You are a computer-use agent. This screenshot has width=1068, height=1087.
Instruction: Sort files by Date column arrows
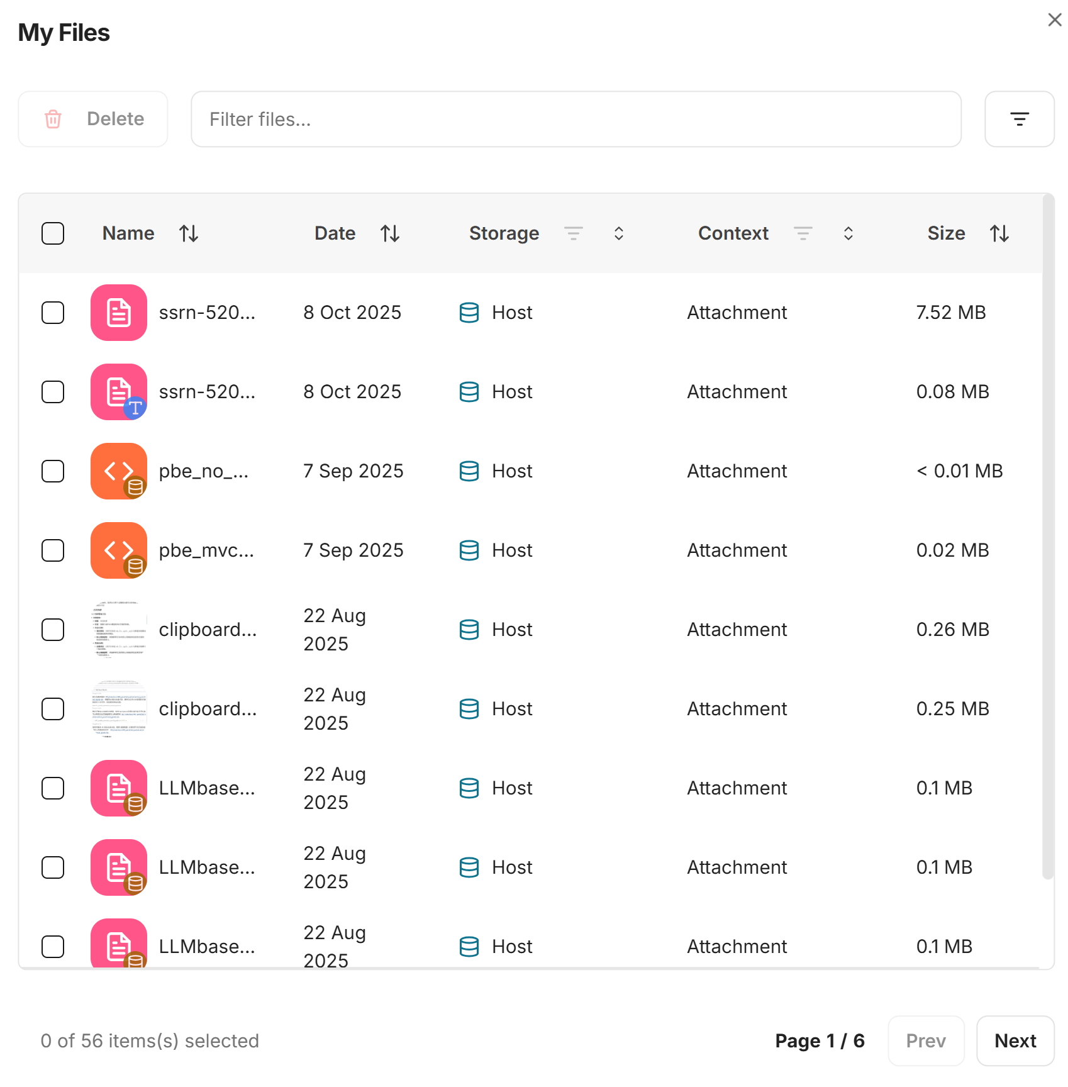point(389,233)
